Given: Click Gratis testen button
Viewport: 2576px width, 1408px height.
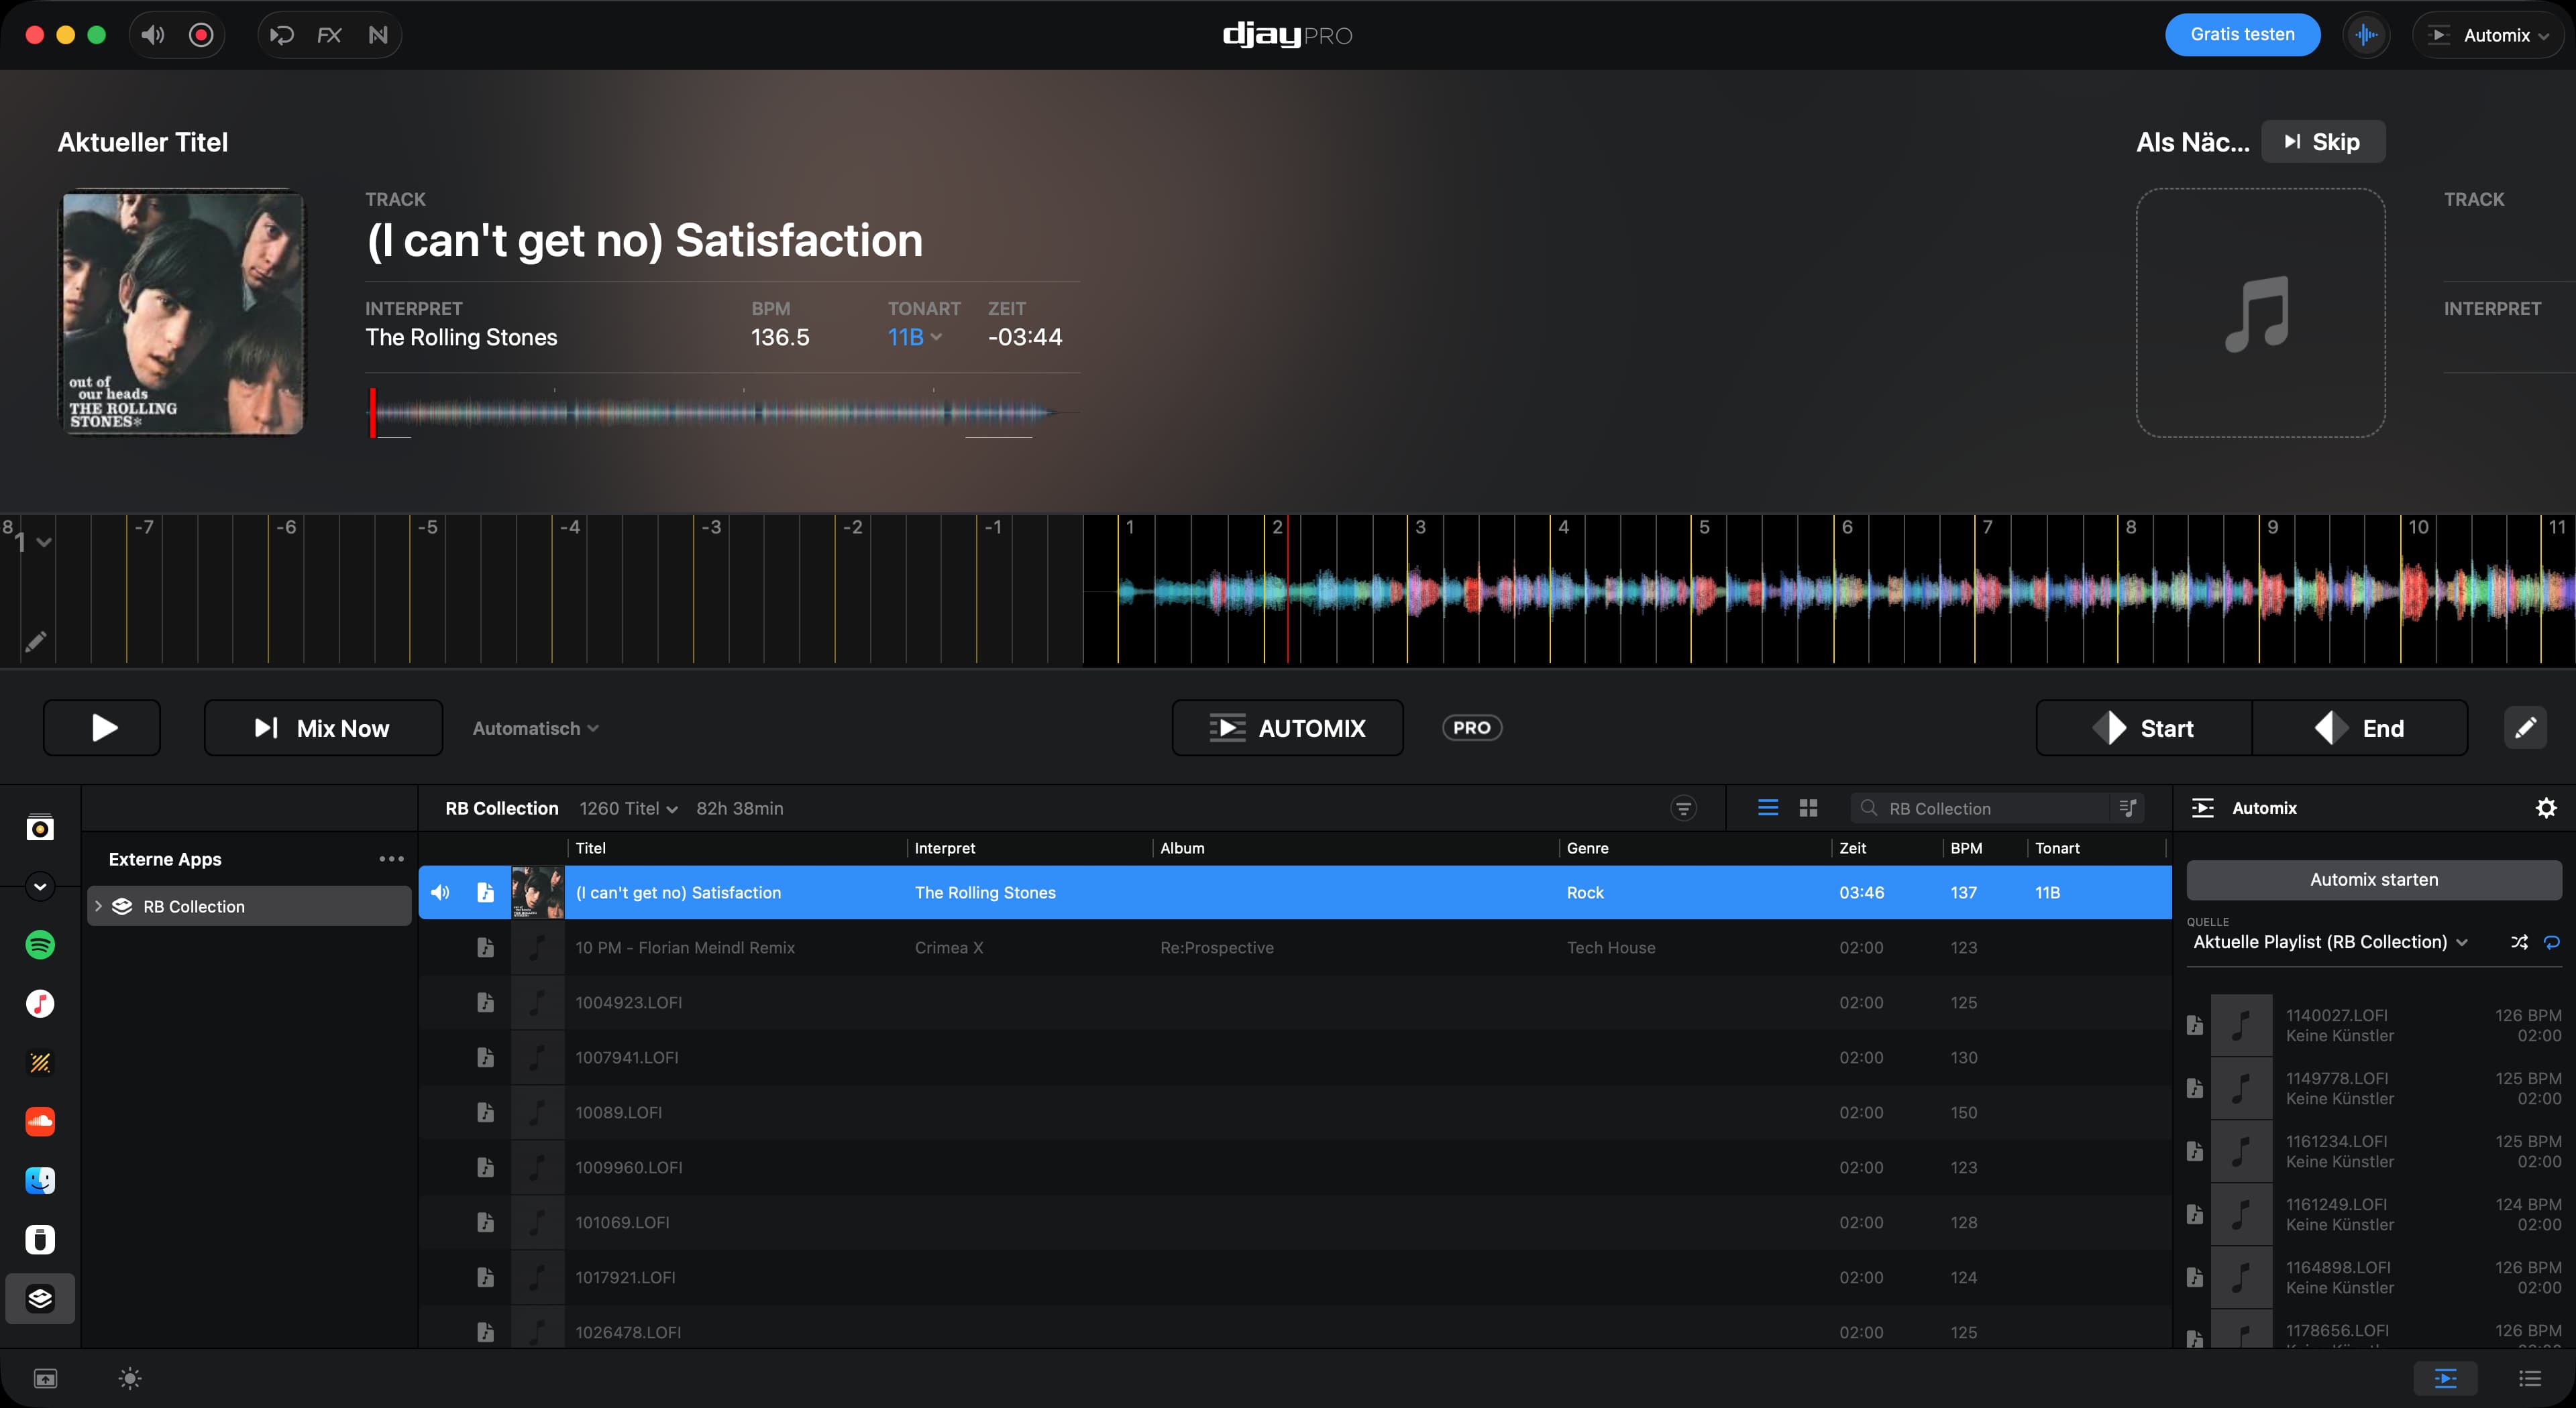Looking at the screenshot, I should [2242, 35].
